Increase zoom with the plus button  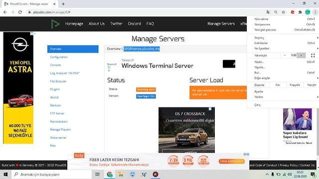tap(301, 55)
